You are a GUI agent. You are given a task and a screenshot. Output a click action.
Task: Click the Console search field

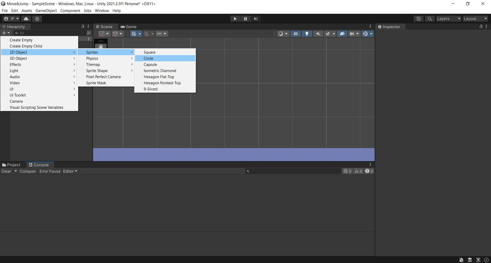pyautogui.click(x=293, y=171)
